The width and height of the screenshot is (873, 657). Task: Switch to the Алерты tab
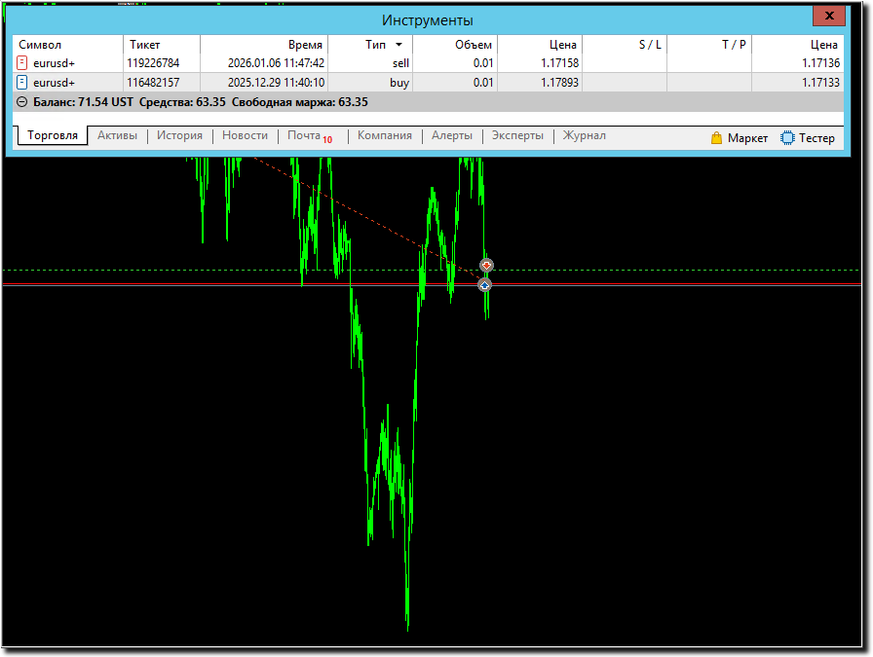(x=452, y=135)
